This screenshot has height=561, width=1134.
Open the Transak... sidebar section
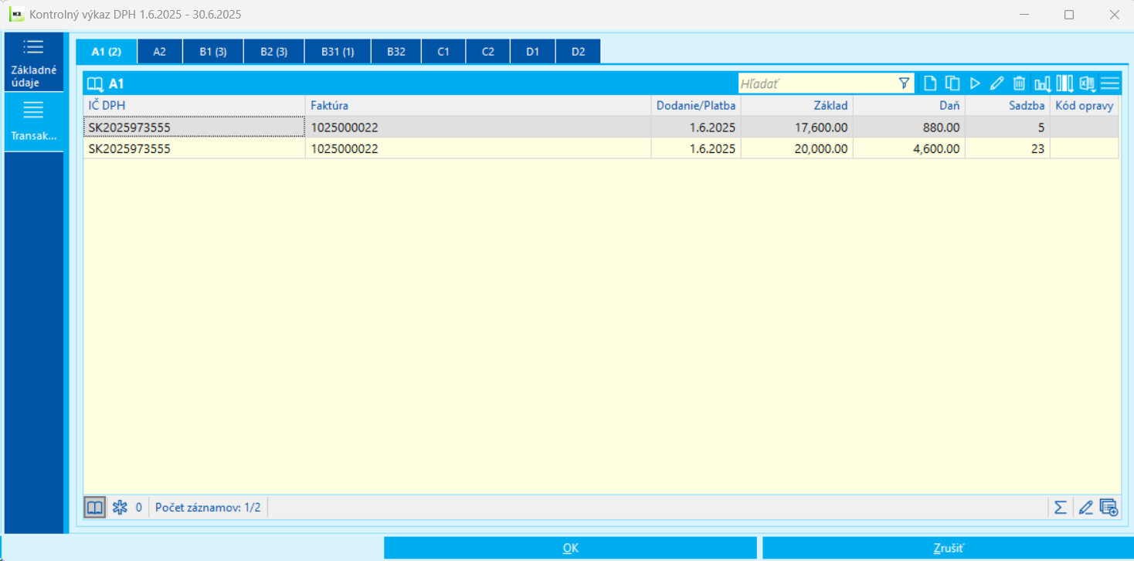coord(34,122)
